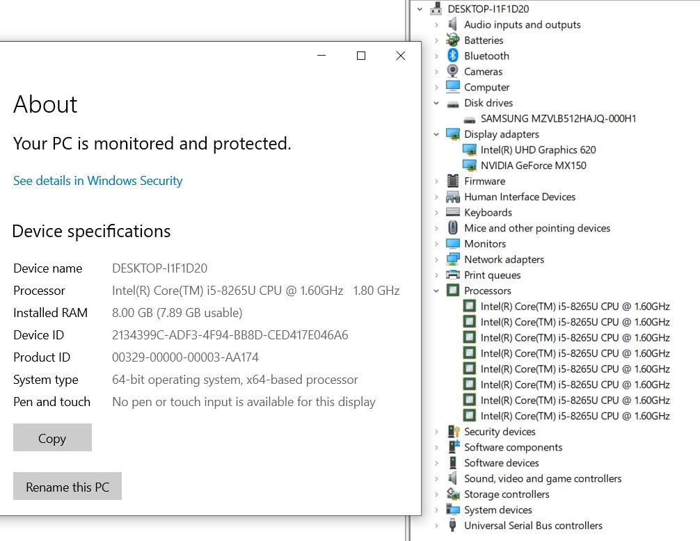Click the Human Interface Devices icon
The height and width of the screenshot is (541, 700).
point(453,196)
